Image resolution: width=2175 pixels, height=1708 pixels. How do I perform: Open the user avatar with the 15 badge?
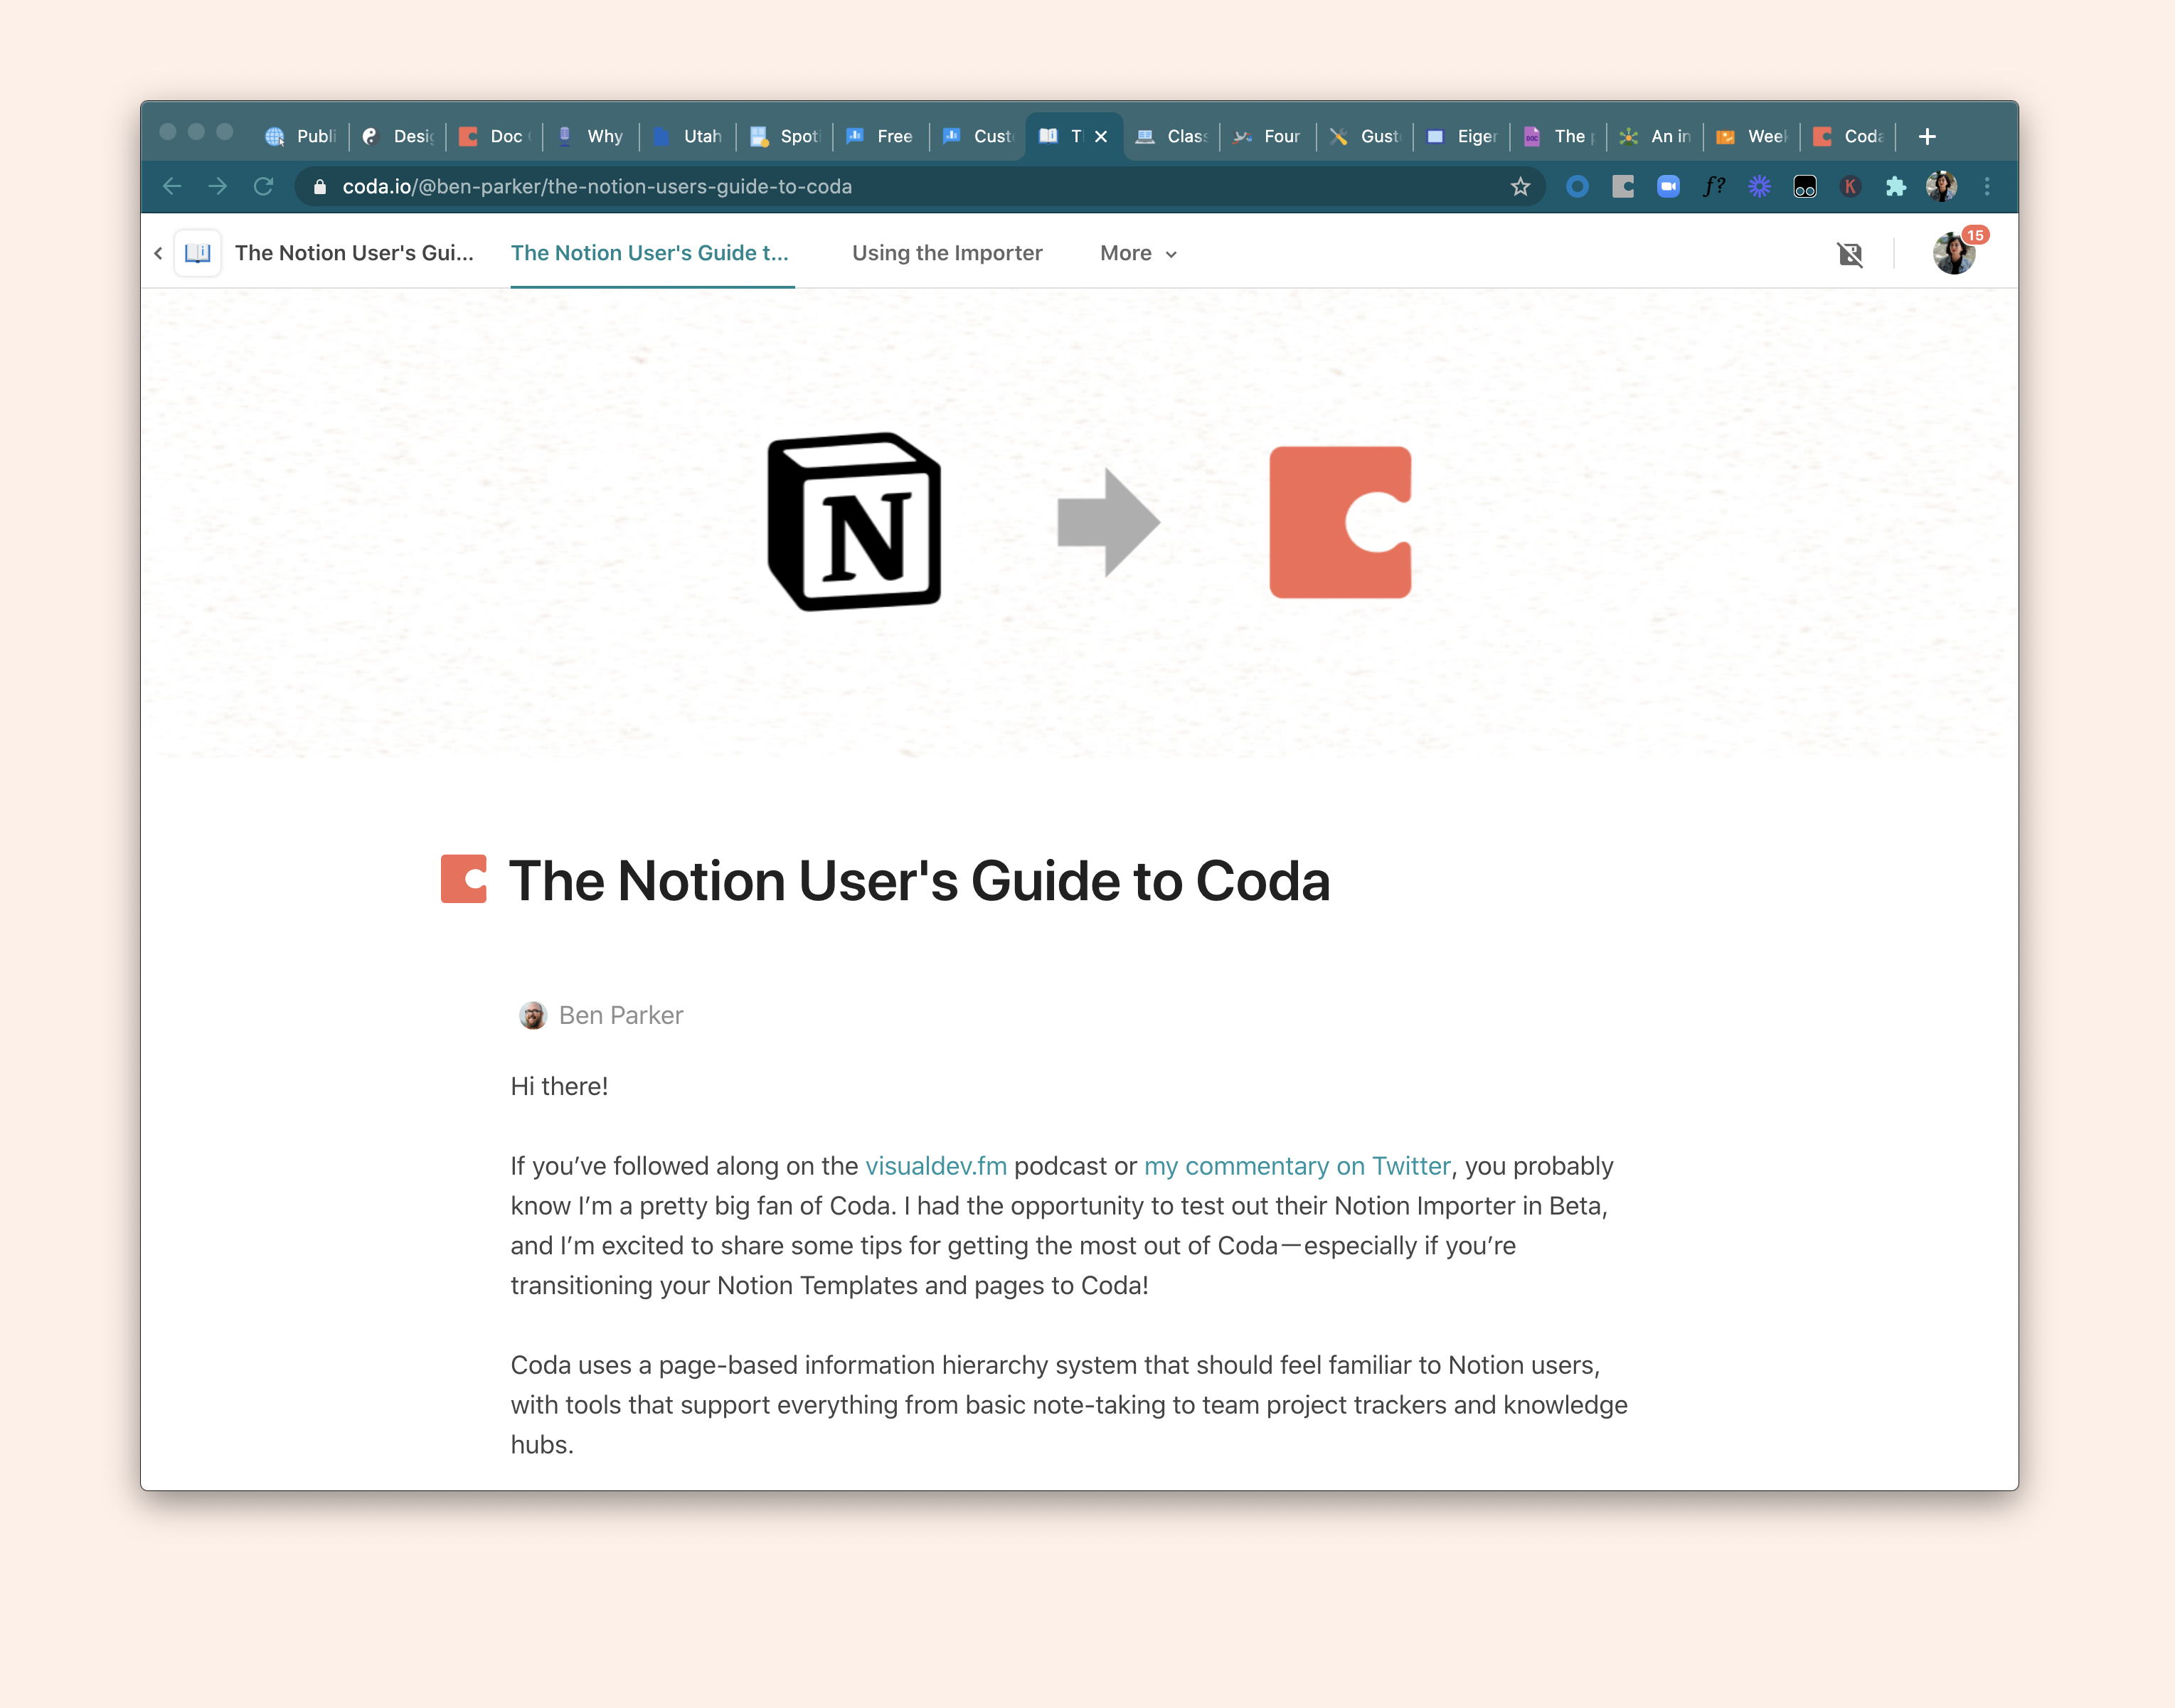coord(1953,254)
